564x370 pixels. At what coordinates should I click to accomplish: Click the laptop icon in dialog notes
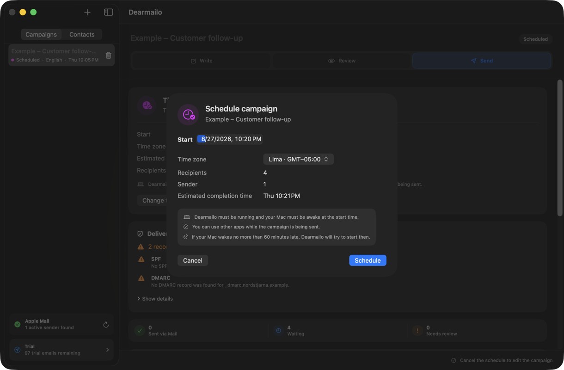click(187, 217)
